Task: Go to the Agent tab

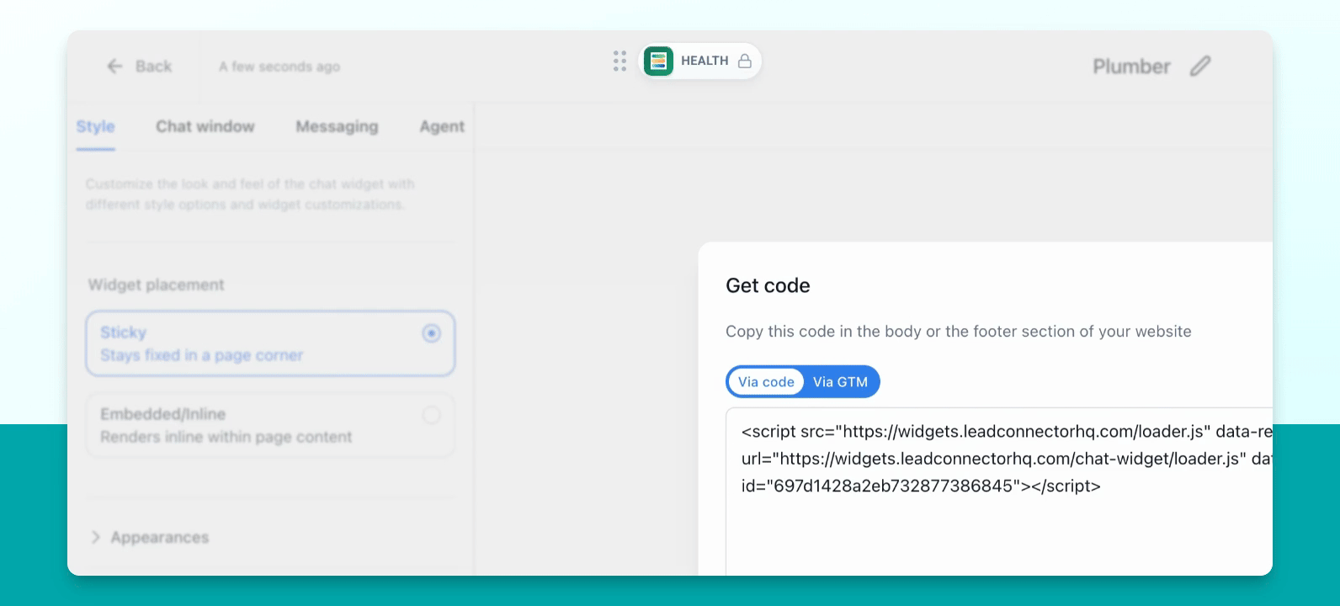Action: click(442, 126)
